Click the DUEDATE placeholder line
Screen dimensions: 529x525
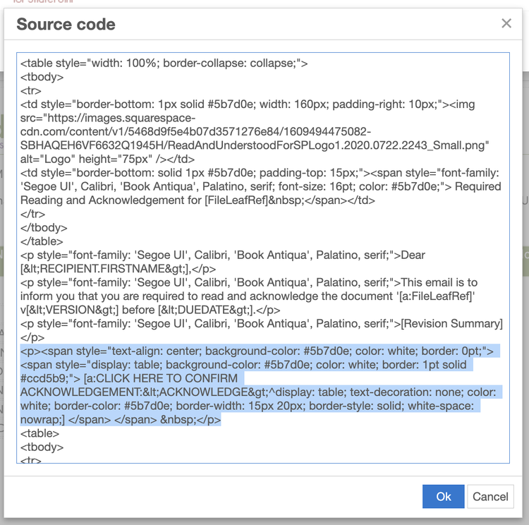point(150,310)
